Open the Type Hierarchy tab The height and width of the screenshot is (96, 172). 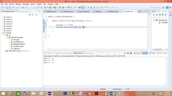point(25,11)
